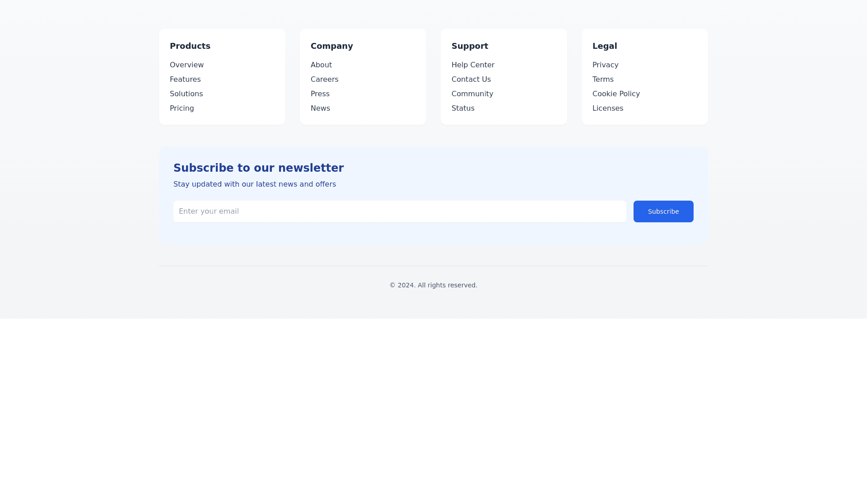Go to the Community link
Viewport: 867px width, 488px height.
[x=472, y=94]
